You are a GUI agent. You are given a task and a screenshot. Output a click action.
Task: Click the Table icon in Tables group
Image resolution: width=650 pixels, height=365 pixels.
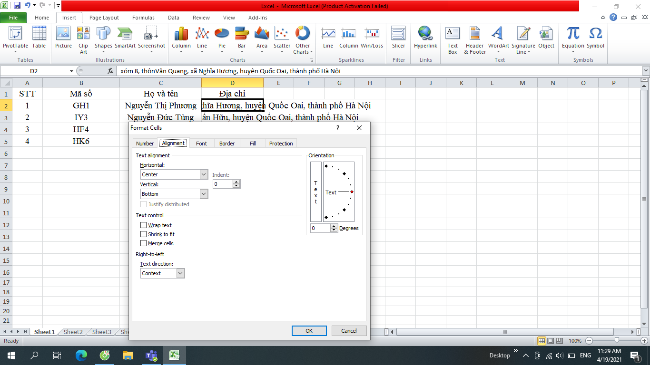coord(39,38)
